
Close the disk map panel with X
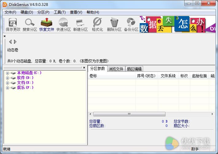coord(5,36)
